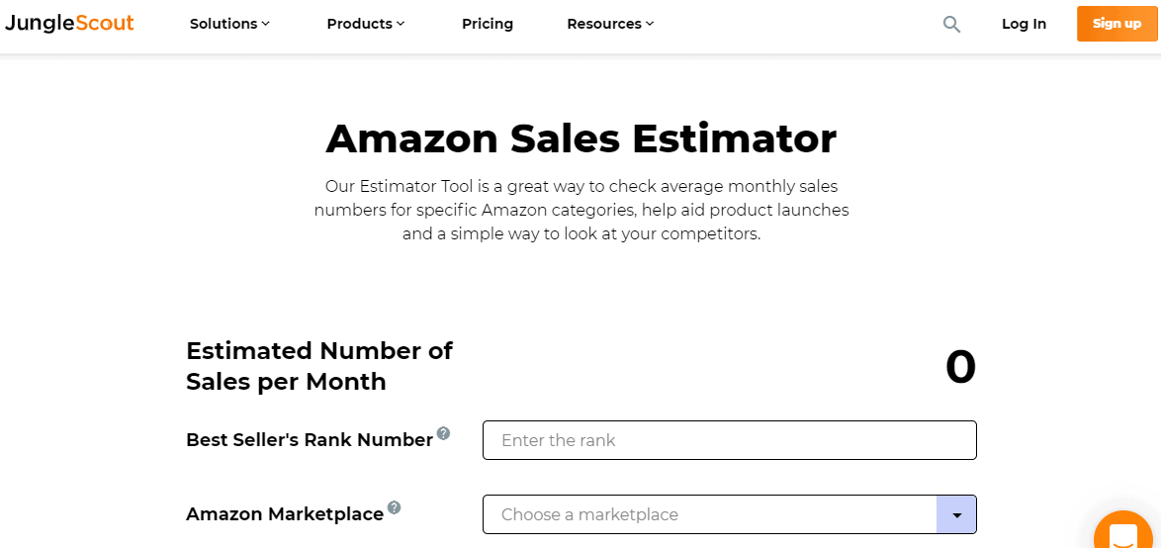Expand the Products menu

(366, 24)
